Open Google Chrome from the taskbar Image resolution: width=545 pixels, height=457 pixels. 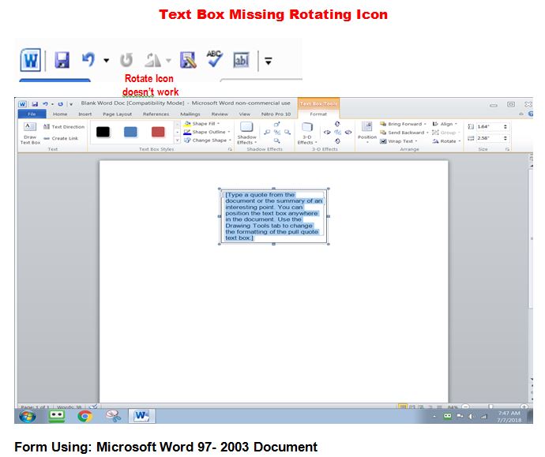85,416
